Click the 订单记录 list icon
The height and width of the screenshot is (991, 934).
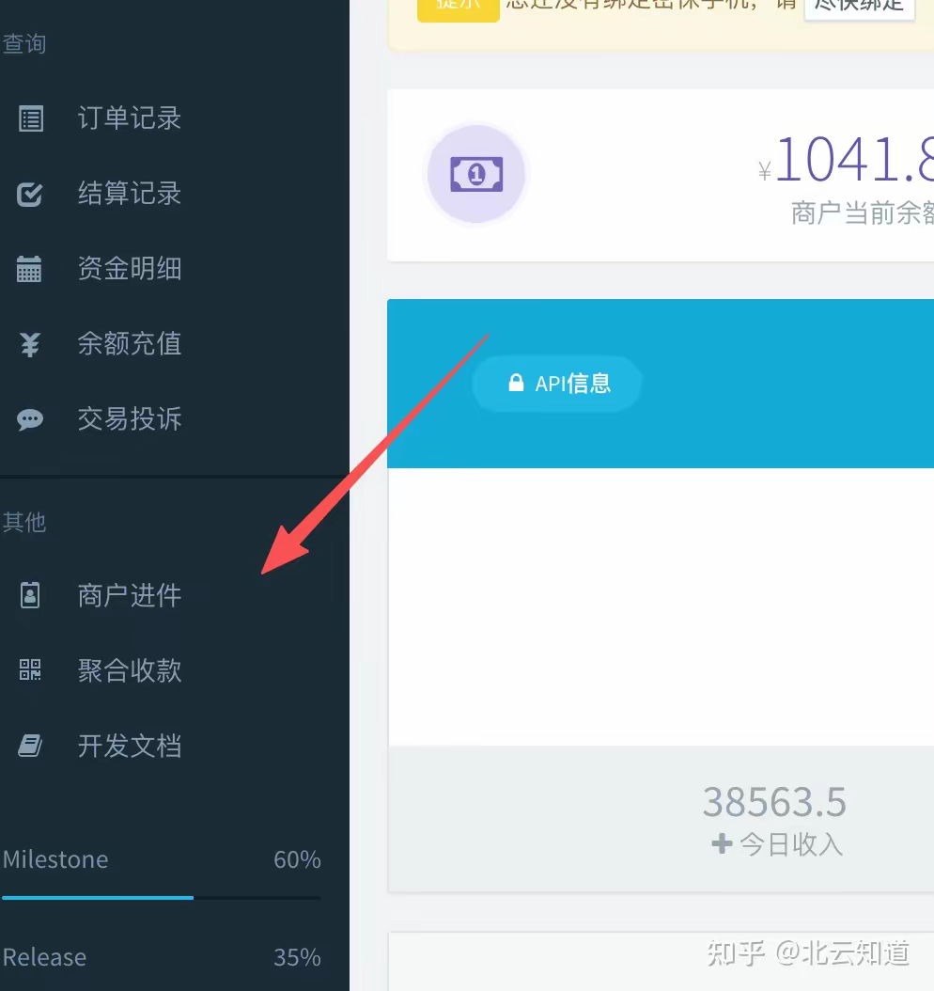tap(31, 119)
